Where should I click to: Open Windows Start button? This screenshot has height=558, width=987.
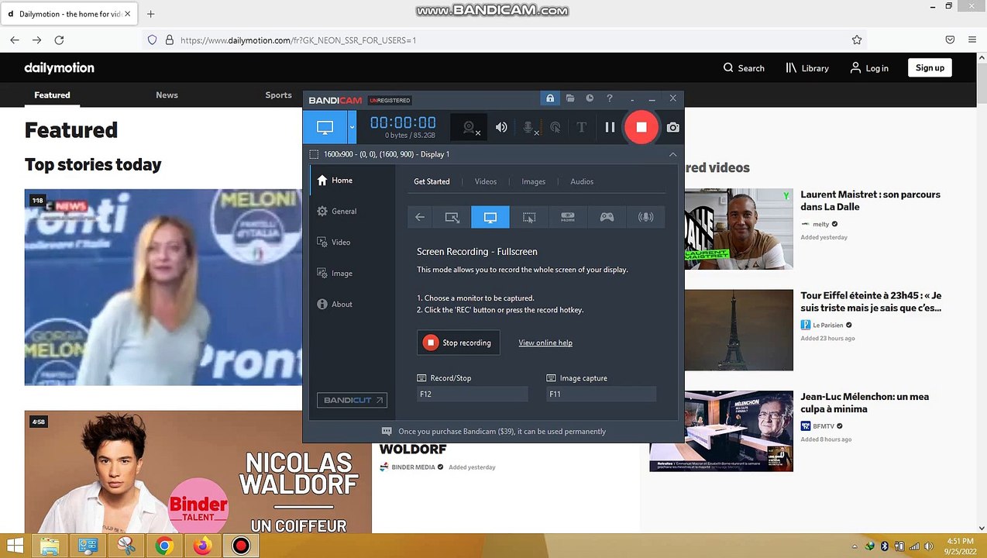click(15, 546)
